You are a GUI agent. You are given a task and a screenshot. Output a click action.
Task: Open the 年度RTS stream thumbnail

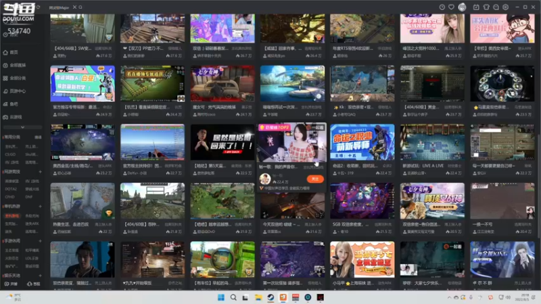(x=362, y=28)
